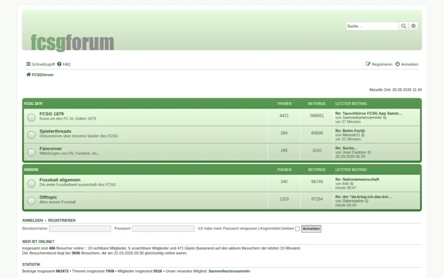
Task: Open the Spielerthreads forum
Action: (x=55, y=131)
